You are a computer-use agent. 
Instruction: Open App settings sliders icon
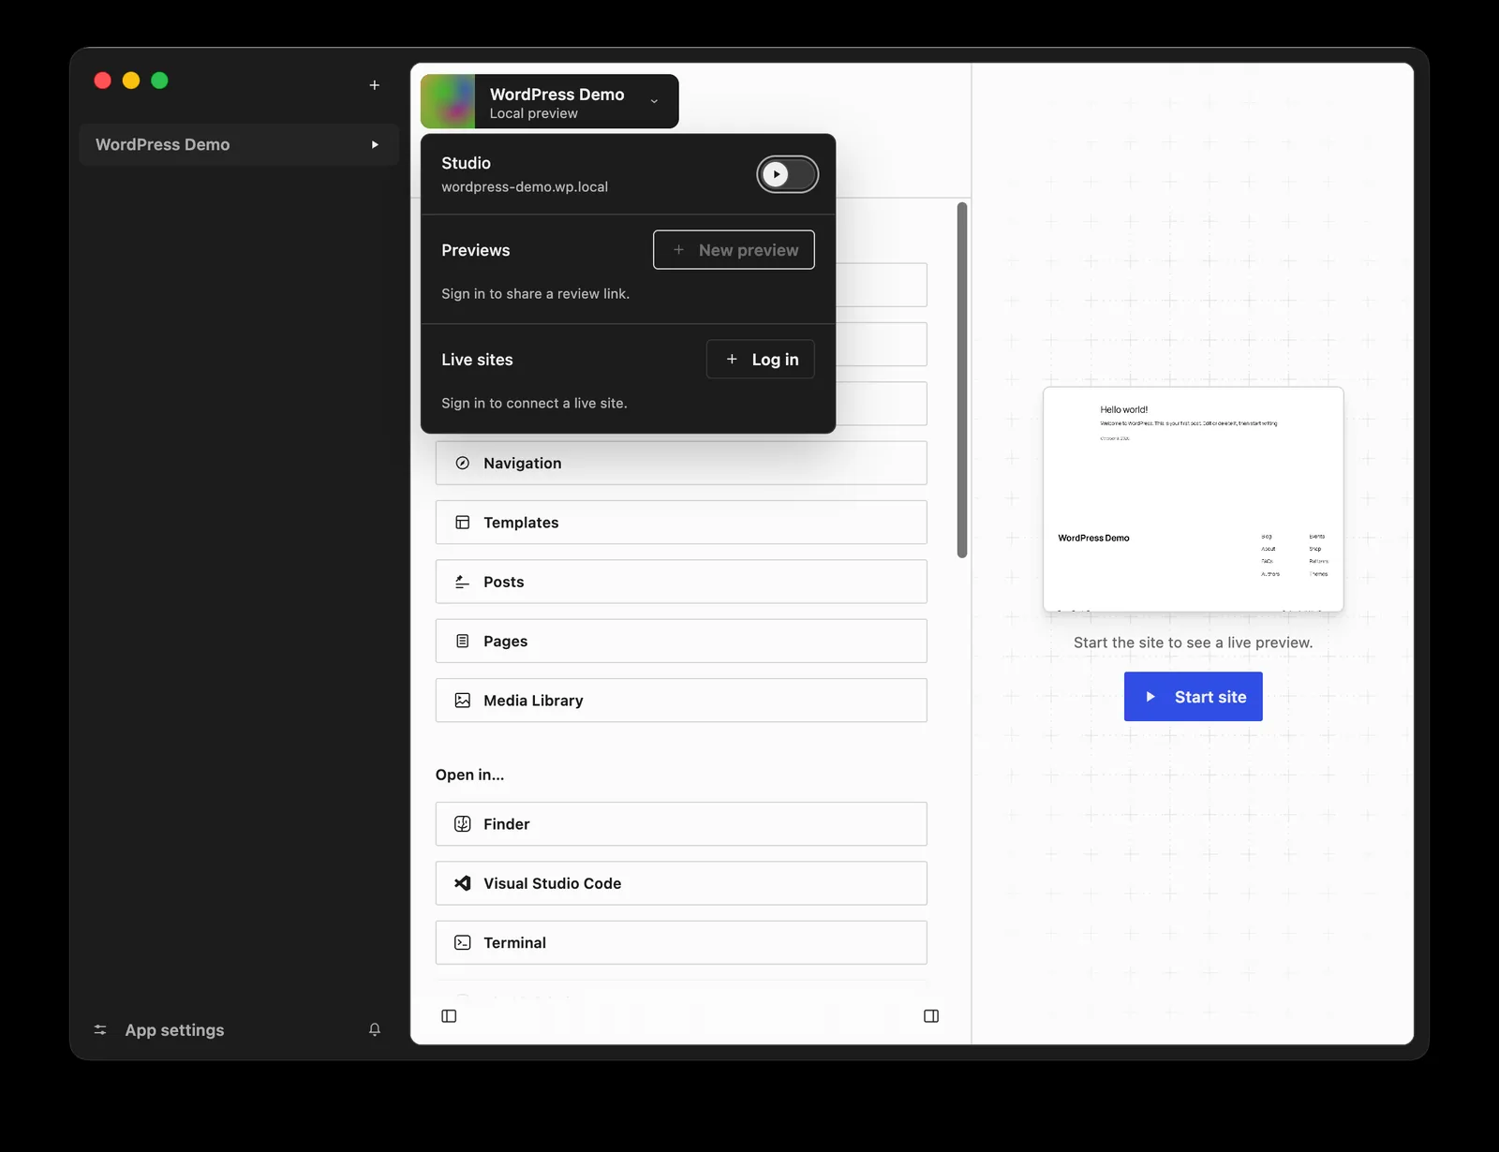pos(100,1029)
